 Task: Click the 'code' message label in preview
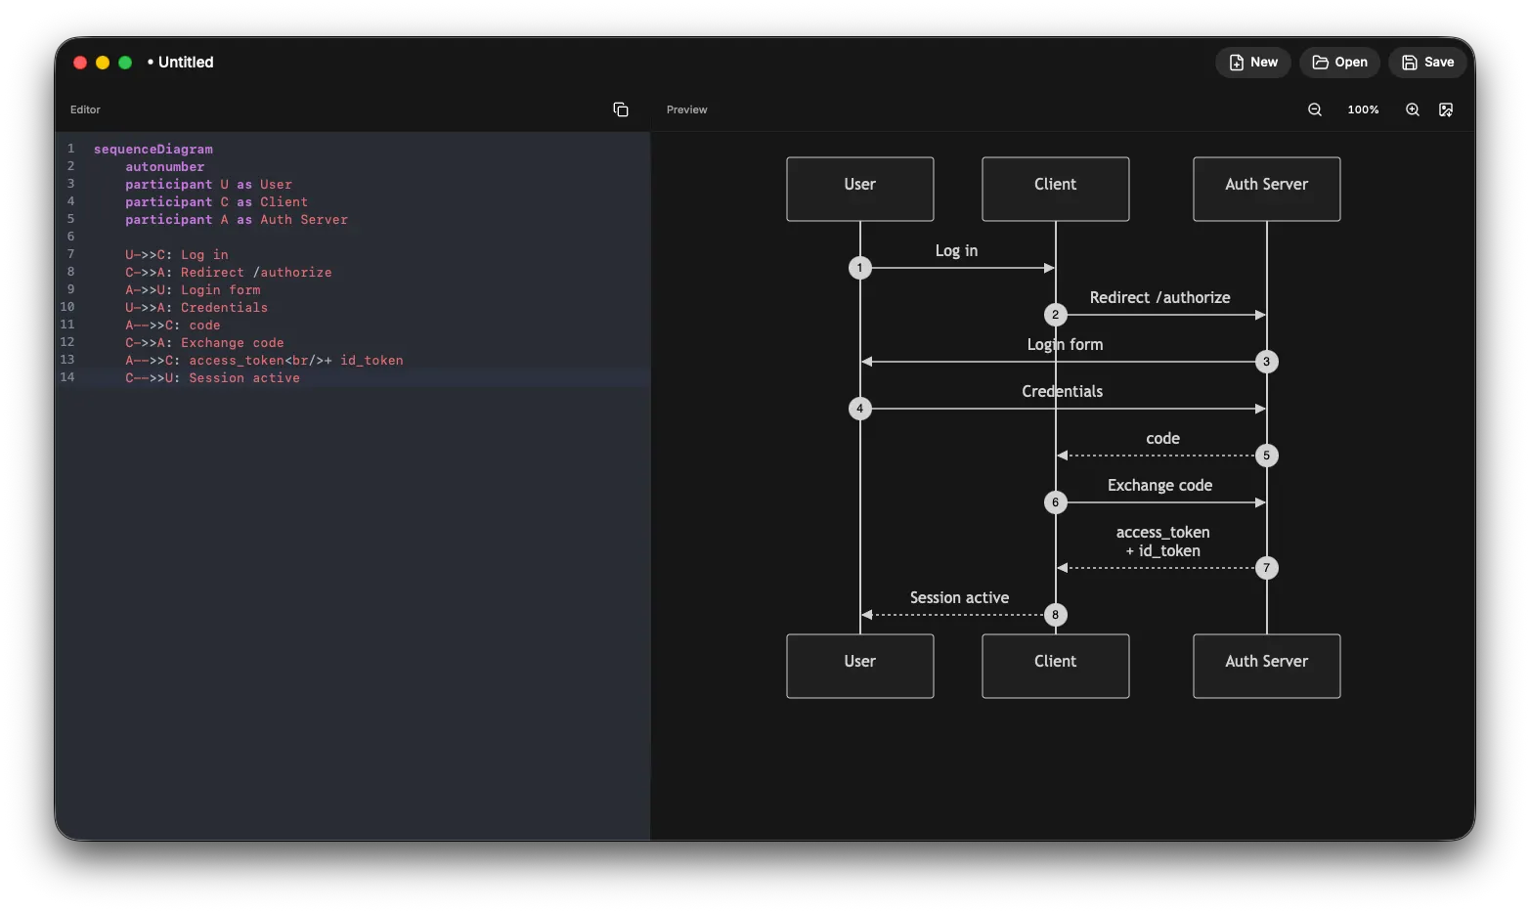pos(1162,439)
